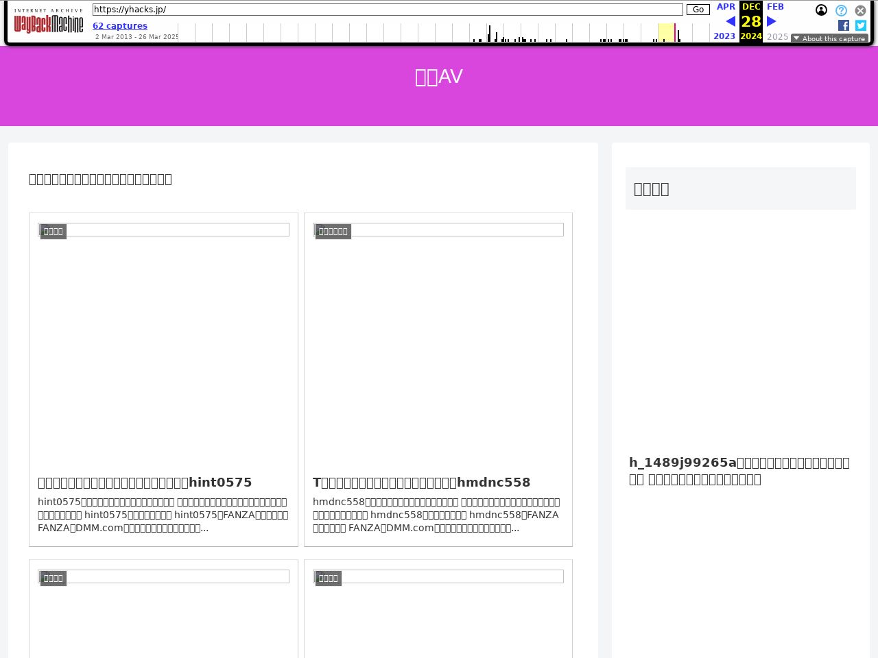Select year 2023 in the toolbar
Image resolution: width=878 pixels, height=658 pixels.
click(x=724, y=36)
